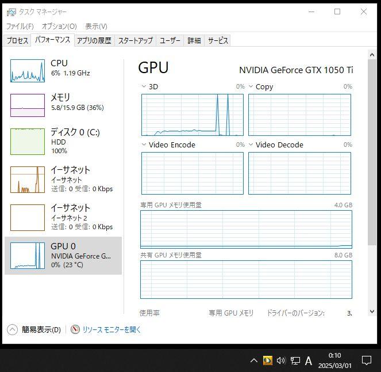Click the 使用率 stat label

pyautogui.click(x=149, y=313)
